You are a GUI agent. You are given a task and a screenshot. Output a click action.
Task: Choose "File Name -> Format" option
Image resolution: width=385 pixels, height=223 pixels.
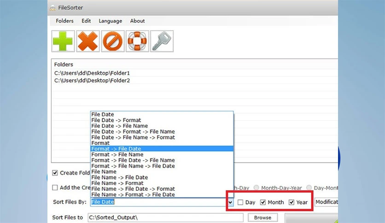162,183
